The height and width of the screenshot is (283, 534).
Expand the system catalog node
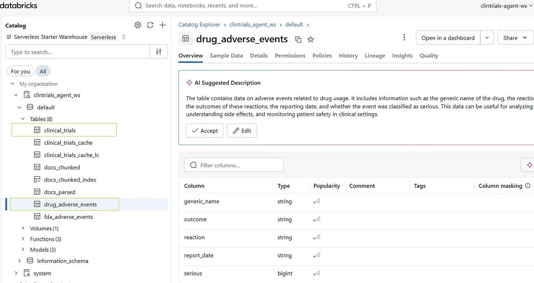[16, 273]
